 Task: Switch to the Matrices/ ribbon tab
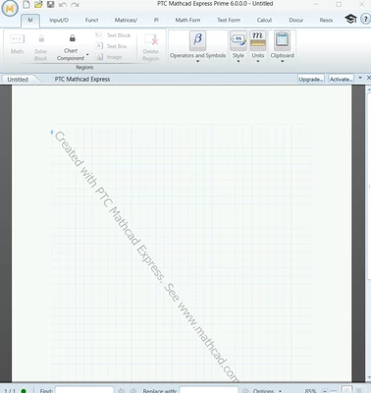pos(126,21)
